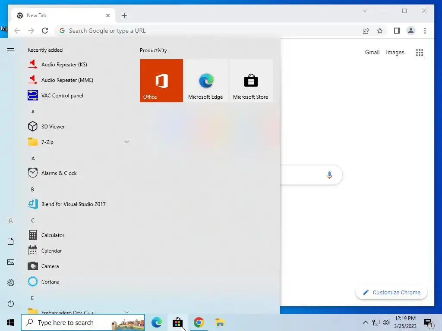Image resolution: width=442 pixels, height=331 pixels.
Task: Launch Camera app
Action: pyautogui.click(x=79, y=265)
